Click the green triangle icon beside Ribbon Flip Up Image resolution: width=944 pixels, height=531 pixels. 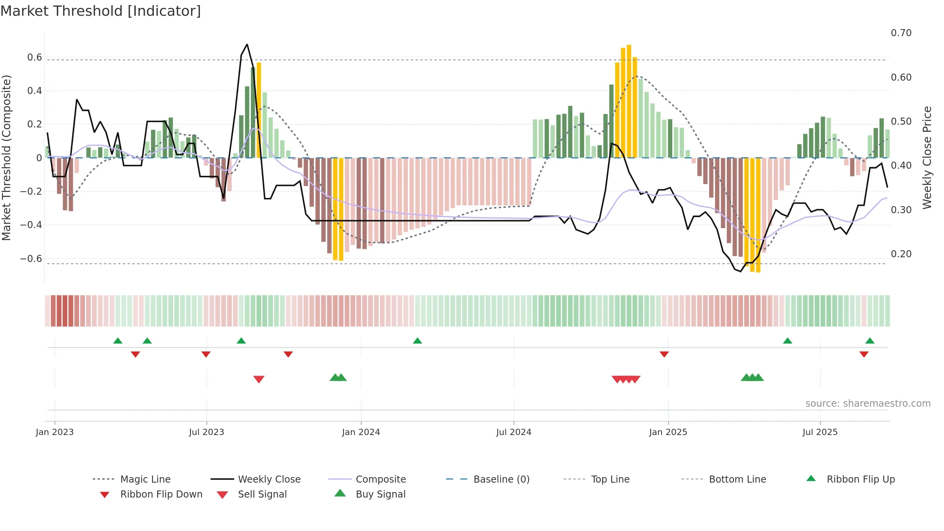(811, 478)
